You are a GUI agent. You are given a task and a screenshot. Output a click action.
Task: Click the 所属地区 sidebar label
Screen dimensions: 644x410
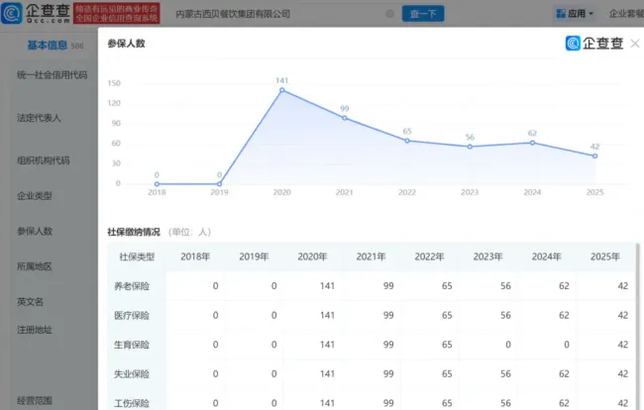34,266
